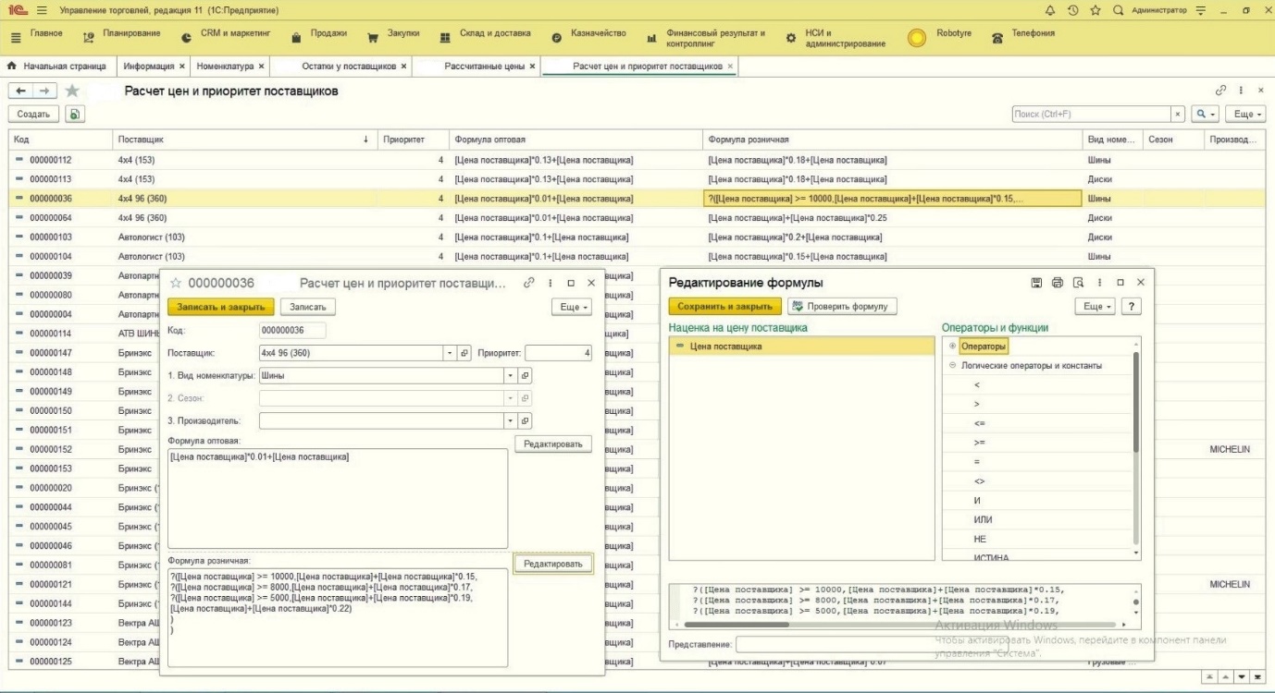Select Цена поставщика in Наценка list

click(801, 346)
